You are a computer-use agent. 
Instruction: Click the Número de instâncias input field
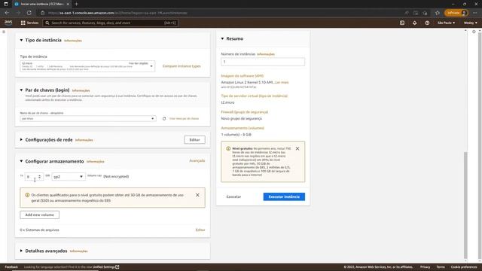coord(263,62)
